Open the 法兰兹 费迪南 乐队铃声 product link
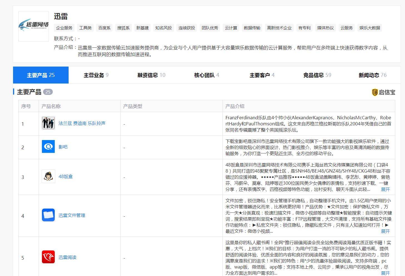 (x=82, y=123)
